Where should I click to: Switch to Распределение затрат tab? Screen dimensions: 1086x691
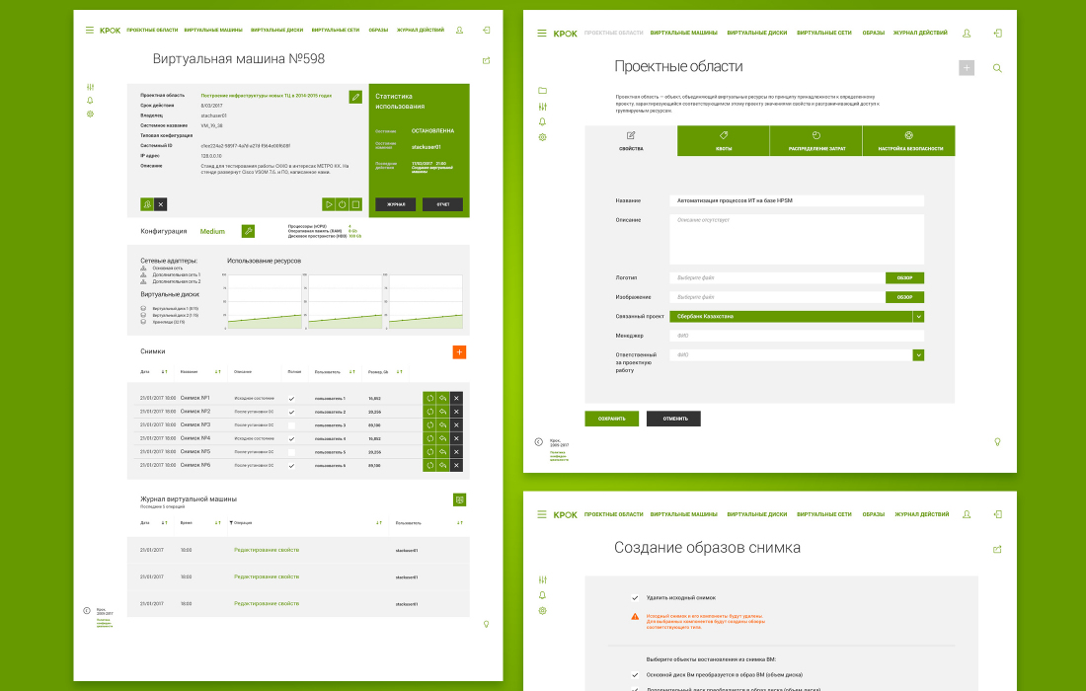(x=815, y=140)
